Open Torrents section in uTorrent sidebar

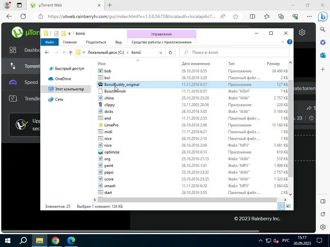21,66
